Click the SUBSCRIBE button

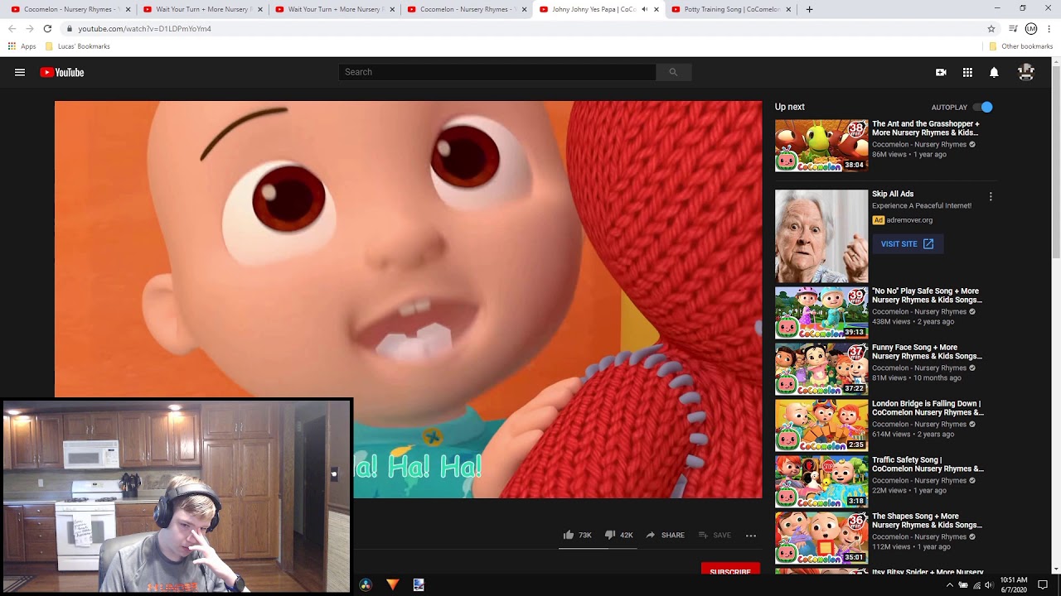click(730, 570)
